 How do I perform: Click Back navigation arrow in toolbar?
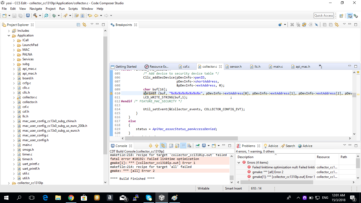coord(96,16)
